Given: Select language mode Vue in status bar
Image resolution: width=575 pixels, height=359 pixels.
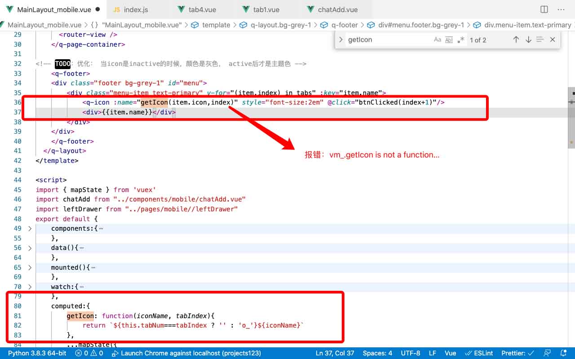Looking at the screenshot, I should click(x=450, y=353).
